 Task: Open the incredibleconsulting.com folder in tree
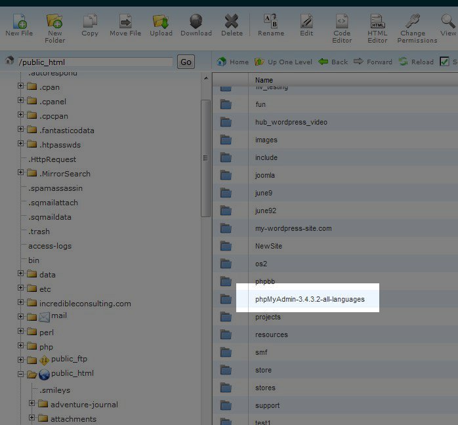[x=85, y=304]
